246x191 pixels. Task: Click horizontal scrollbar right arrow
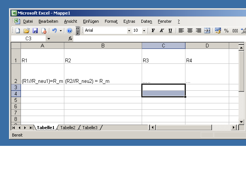(x=234, y=128)
